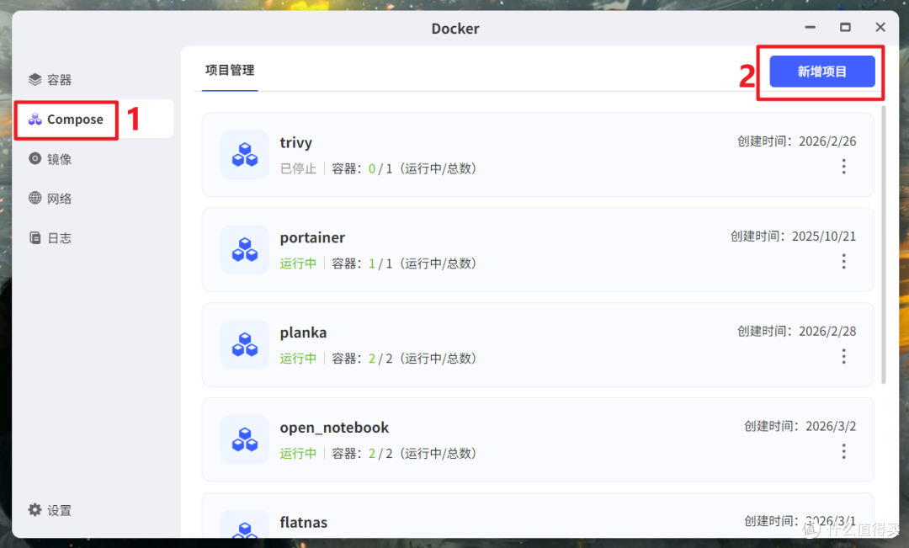
Task: Click the 新增项目 button
Action: click(x=822, y=72)
